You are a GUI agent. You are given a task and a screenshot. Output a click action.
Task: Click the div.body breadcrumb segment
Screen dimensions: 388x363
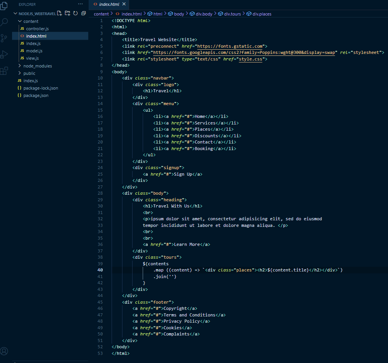[x=204, y=14]
